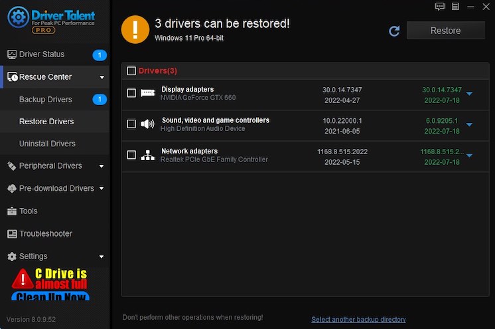
Task: Open Uninstall Drivers
Action: [55, 144]
